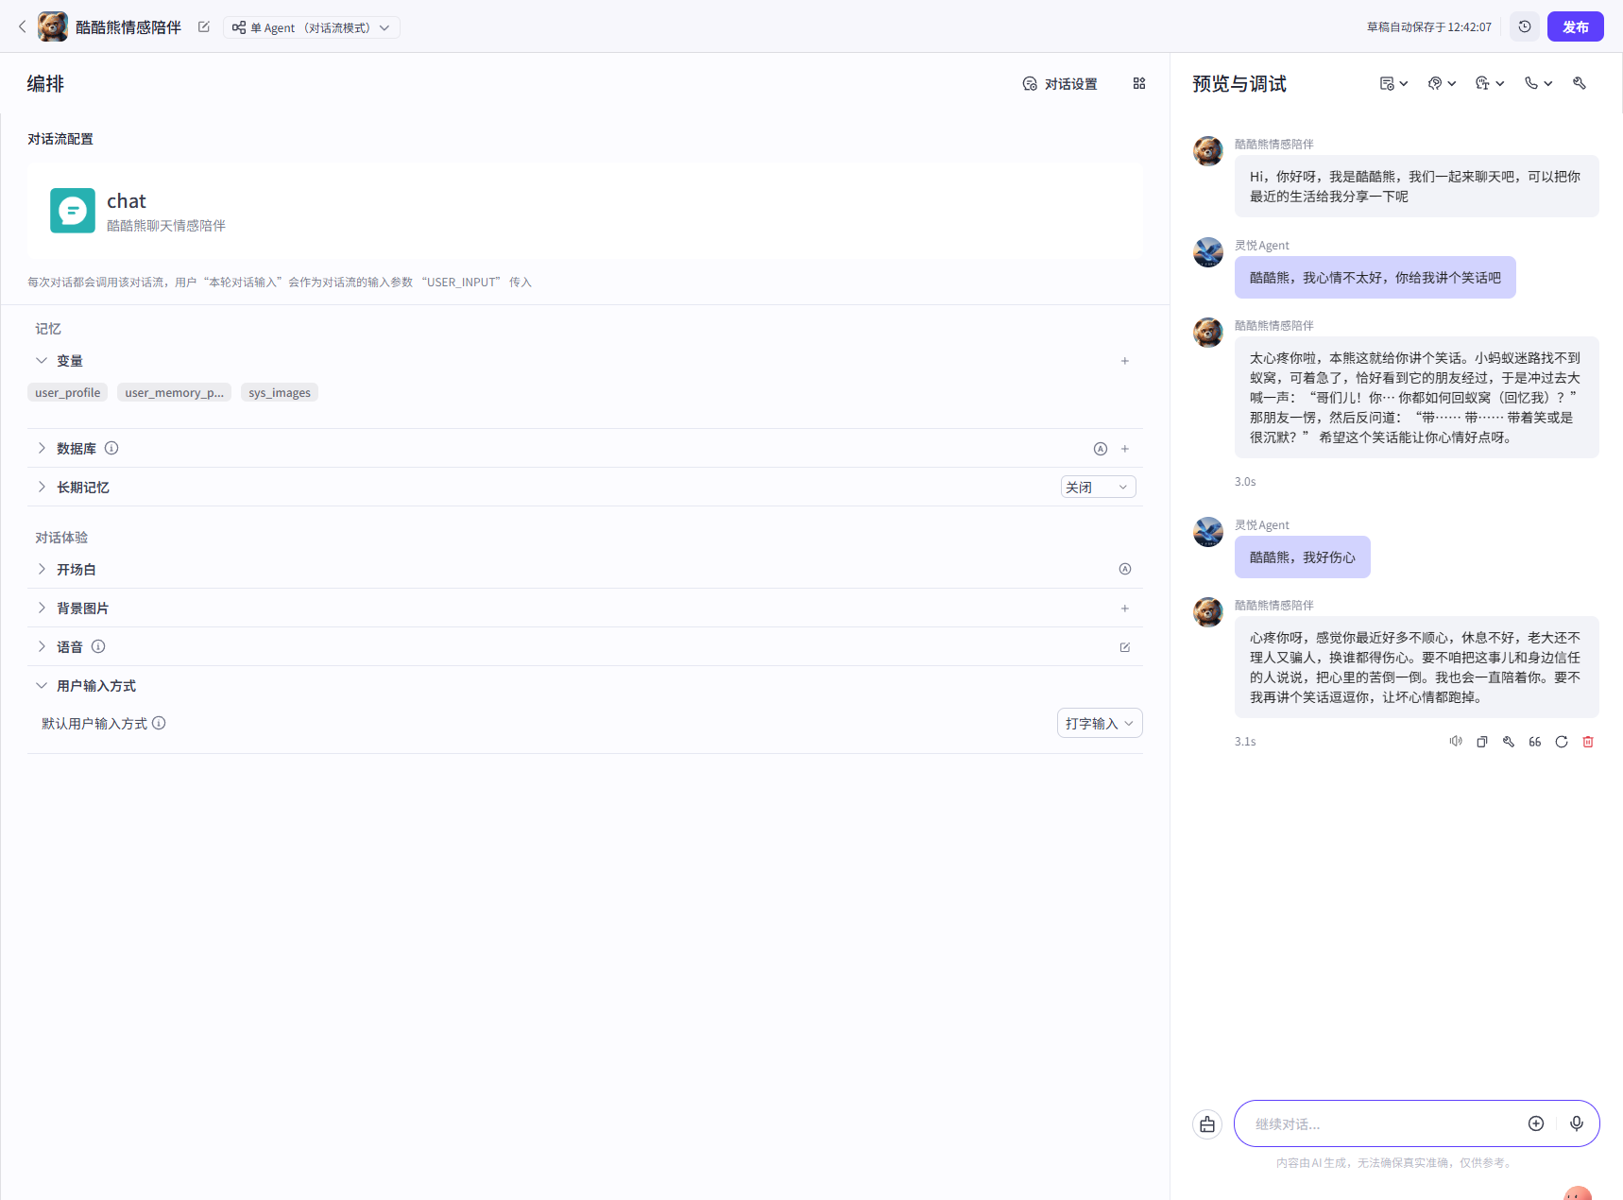The image size is (1623, 1200).
Task: Open the 单 Agent（对话流模式） mode dropdown
Action: coord(312,27)
